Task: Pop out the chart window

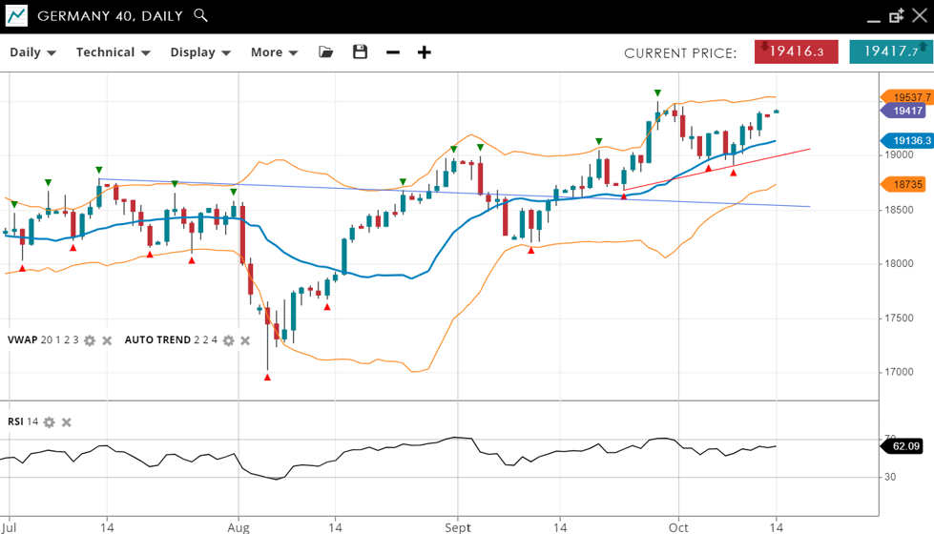Action: 897,16
